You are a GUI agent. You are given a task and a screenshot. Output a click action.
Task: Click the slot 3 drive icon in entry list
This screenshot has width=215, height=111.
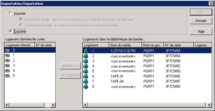click(x=7, y=66)
